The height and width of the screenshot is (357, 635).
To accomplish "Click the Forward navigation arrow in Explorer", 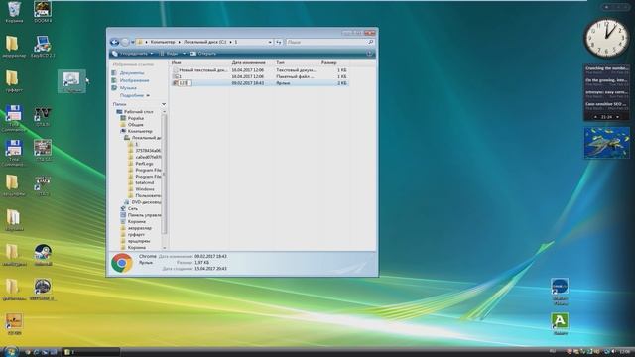I will pos(125,42).
